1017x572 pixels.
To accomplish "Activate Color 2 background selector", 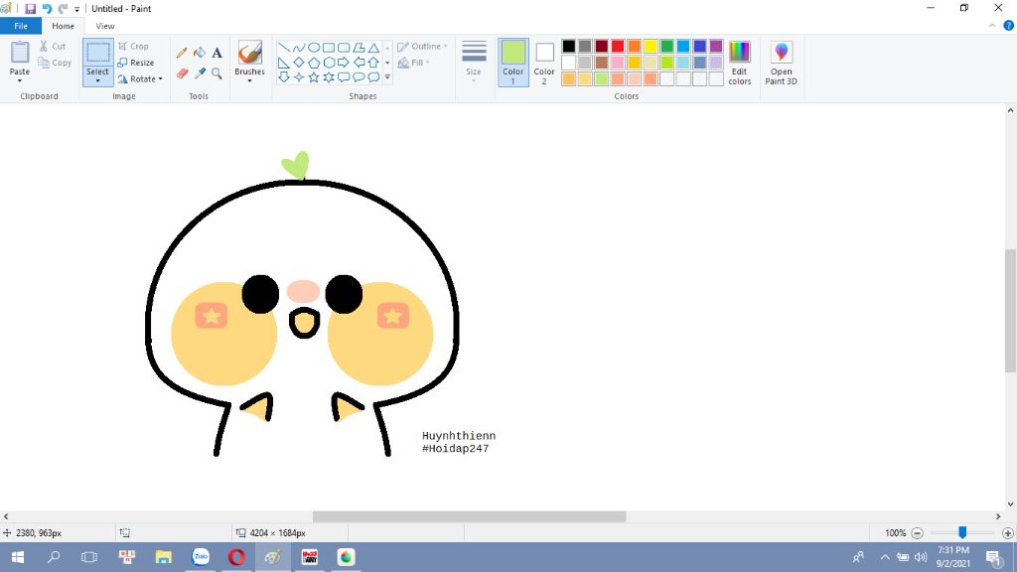I will pyautogui.click(x=544, y=63).
